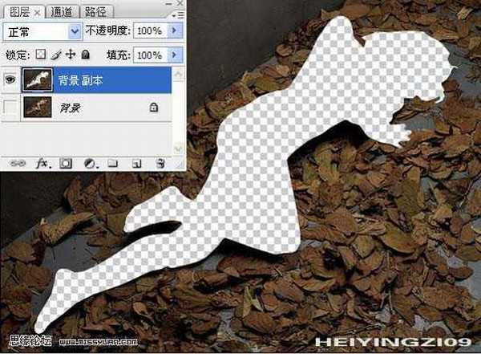Image resolution: width=481 pixels, height=354 pixels.
Task: Delete layer with trash icon
Action: (160, 163)
